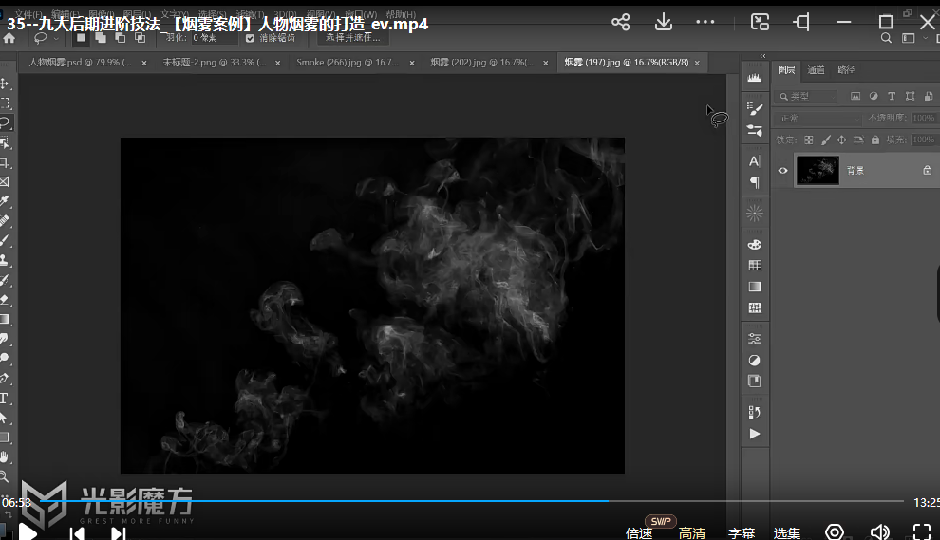Screen dimensions: 940x540
Task: Select the Frame tool
Action: coord(5,181)
